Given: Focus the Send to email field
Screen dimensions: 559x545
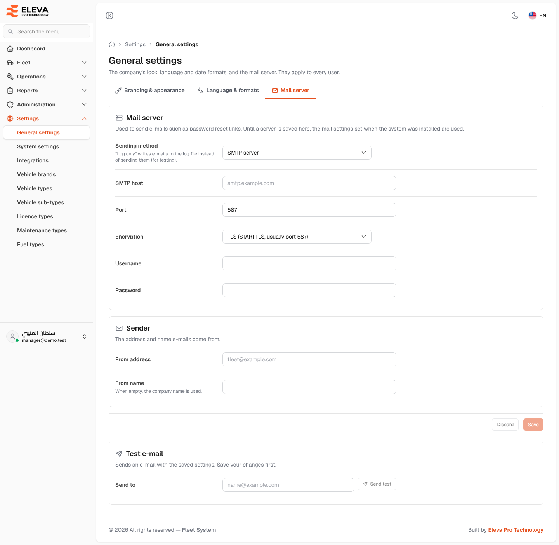Looking at the screenshot, I should pyautogui.click(x=288, y=485).
